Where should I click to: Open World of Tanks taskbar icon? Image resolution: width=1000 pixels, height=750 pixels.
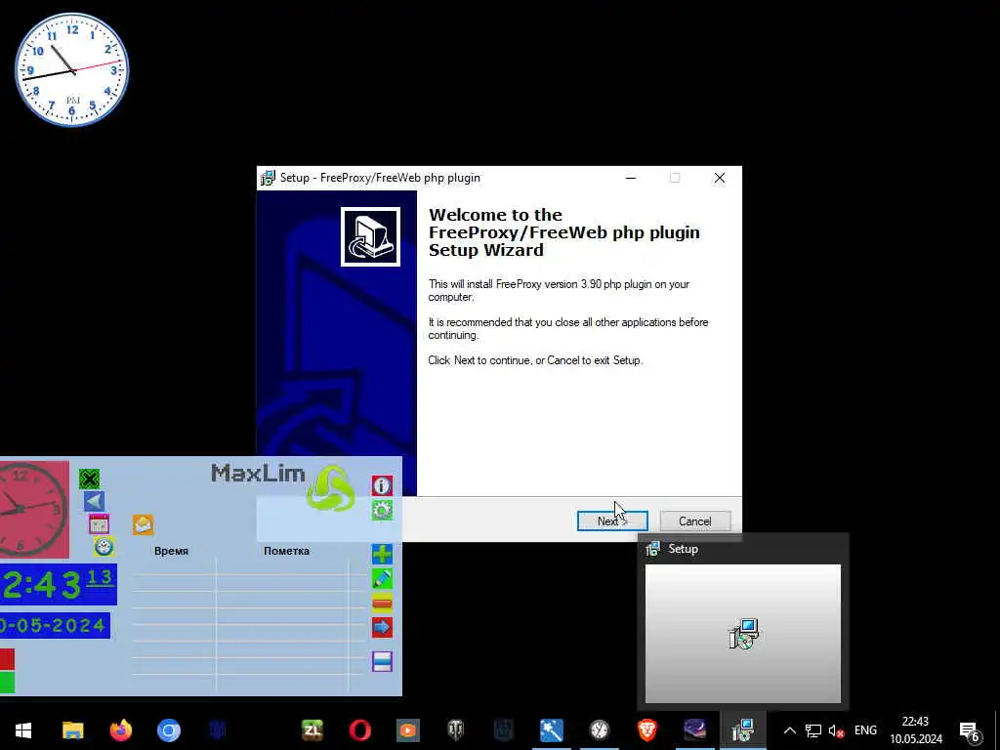pyautogui.click(x=456, y=730)
